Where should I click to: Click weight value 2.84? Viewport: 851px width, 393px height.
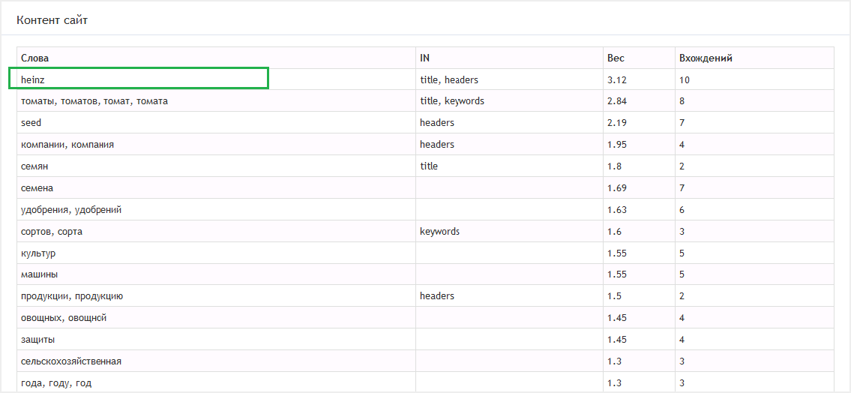click(617, 101)
